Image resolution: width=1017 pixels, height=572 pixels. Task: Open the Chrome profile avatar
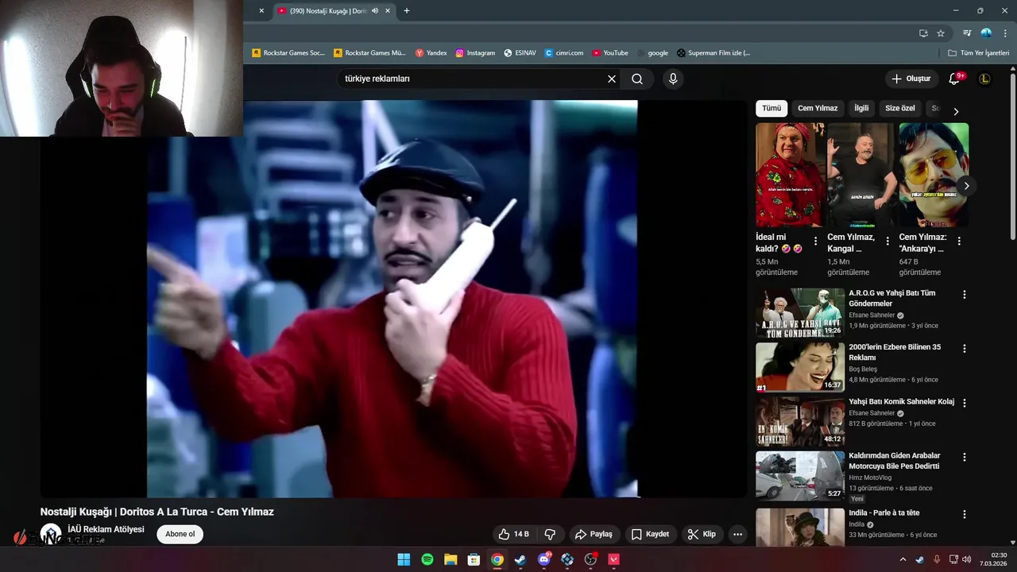click(x=986, y=33)
